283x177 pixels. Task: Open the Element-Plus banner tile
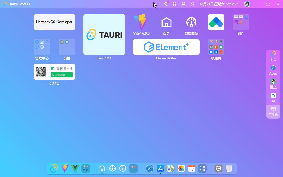pos(166,47)
